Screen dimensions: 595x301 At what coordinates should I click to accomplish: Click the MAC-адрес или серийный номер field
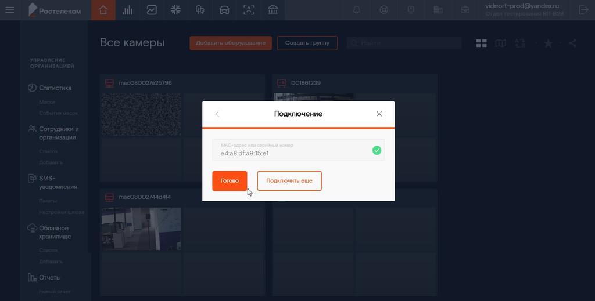click(x=298, y=150)
